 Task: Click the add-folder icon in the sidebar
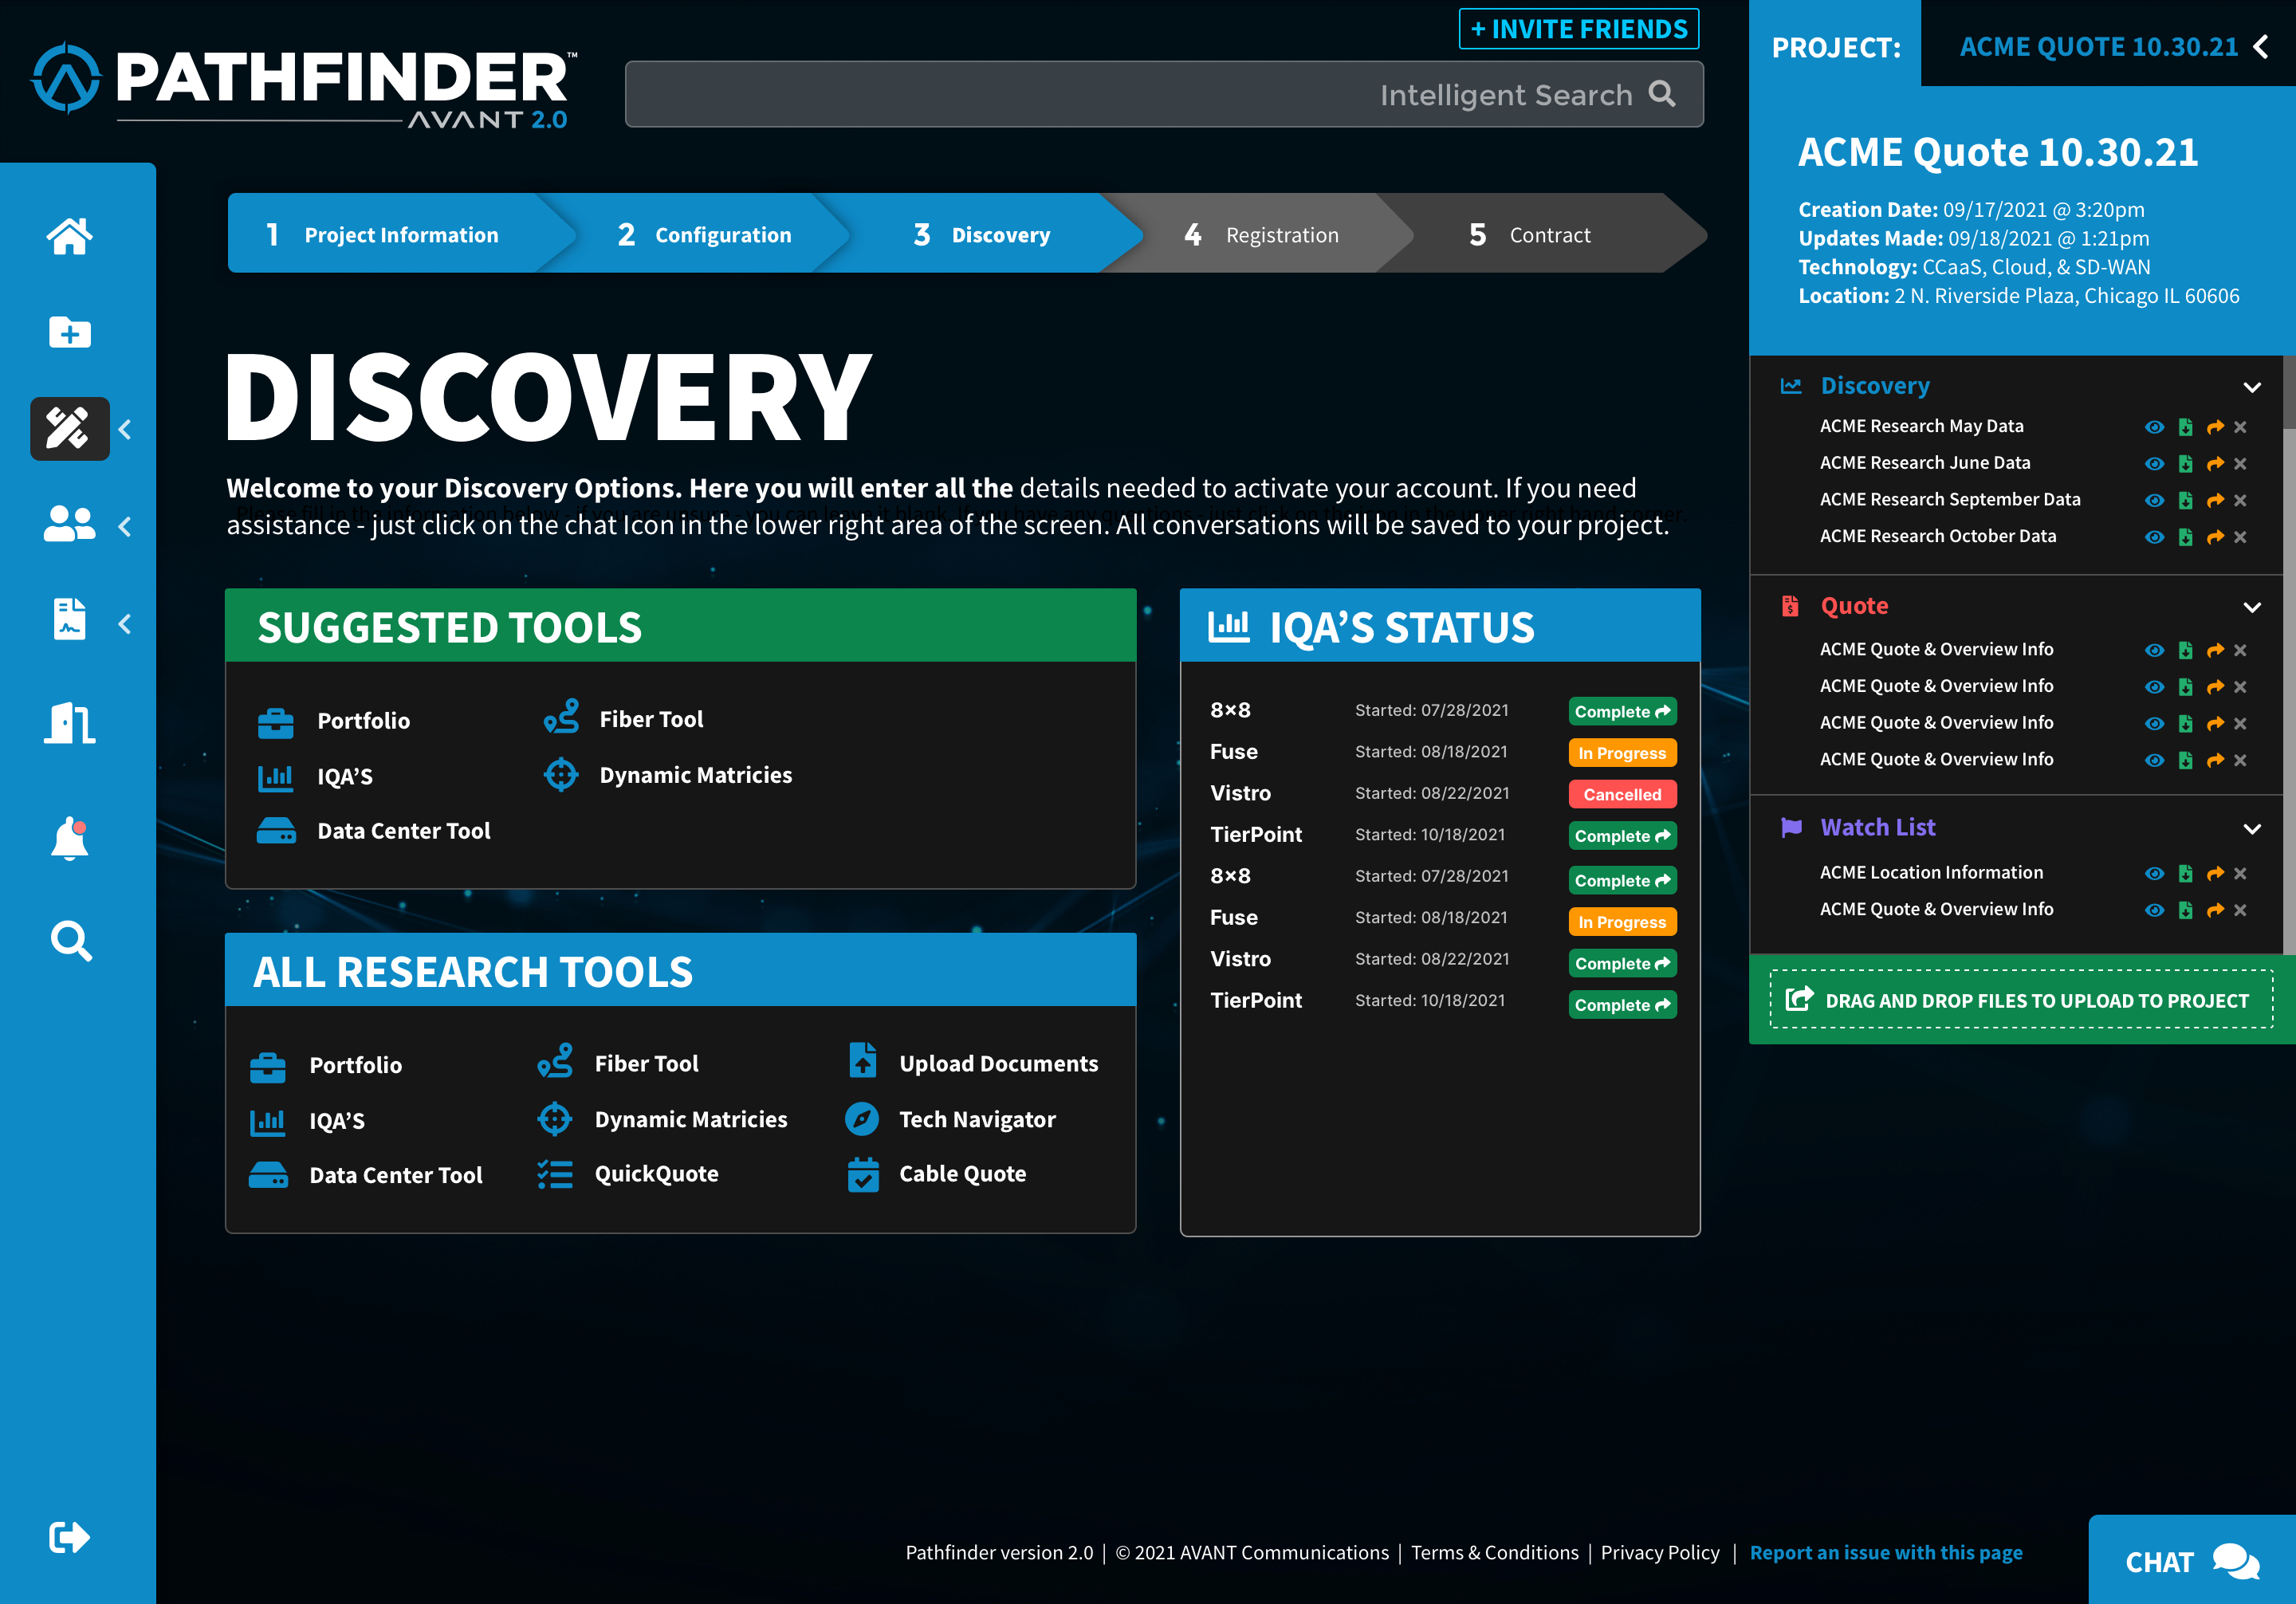coord(69,332)
